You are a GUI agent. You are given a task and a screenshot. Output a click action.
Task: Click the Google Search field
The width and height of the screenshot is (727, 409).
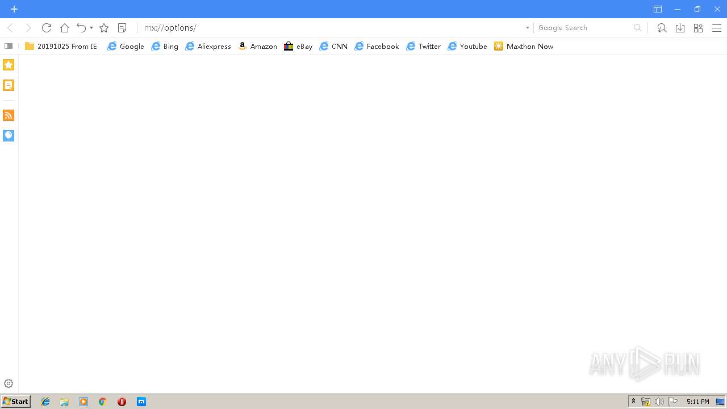pos(584,28)
